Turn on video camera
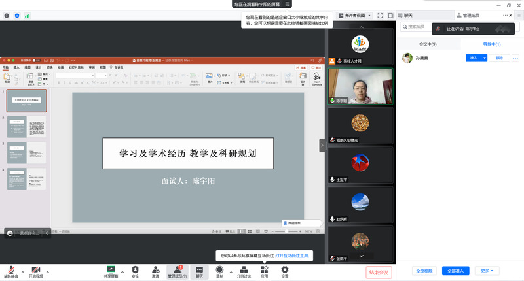The width and height of the screenshot is (524, 281). 35,271
